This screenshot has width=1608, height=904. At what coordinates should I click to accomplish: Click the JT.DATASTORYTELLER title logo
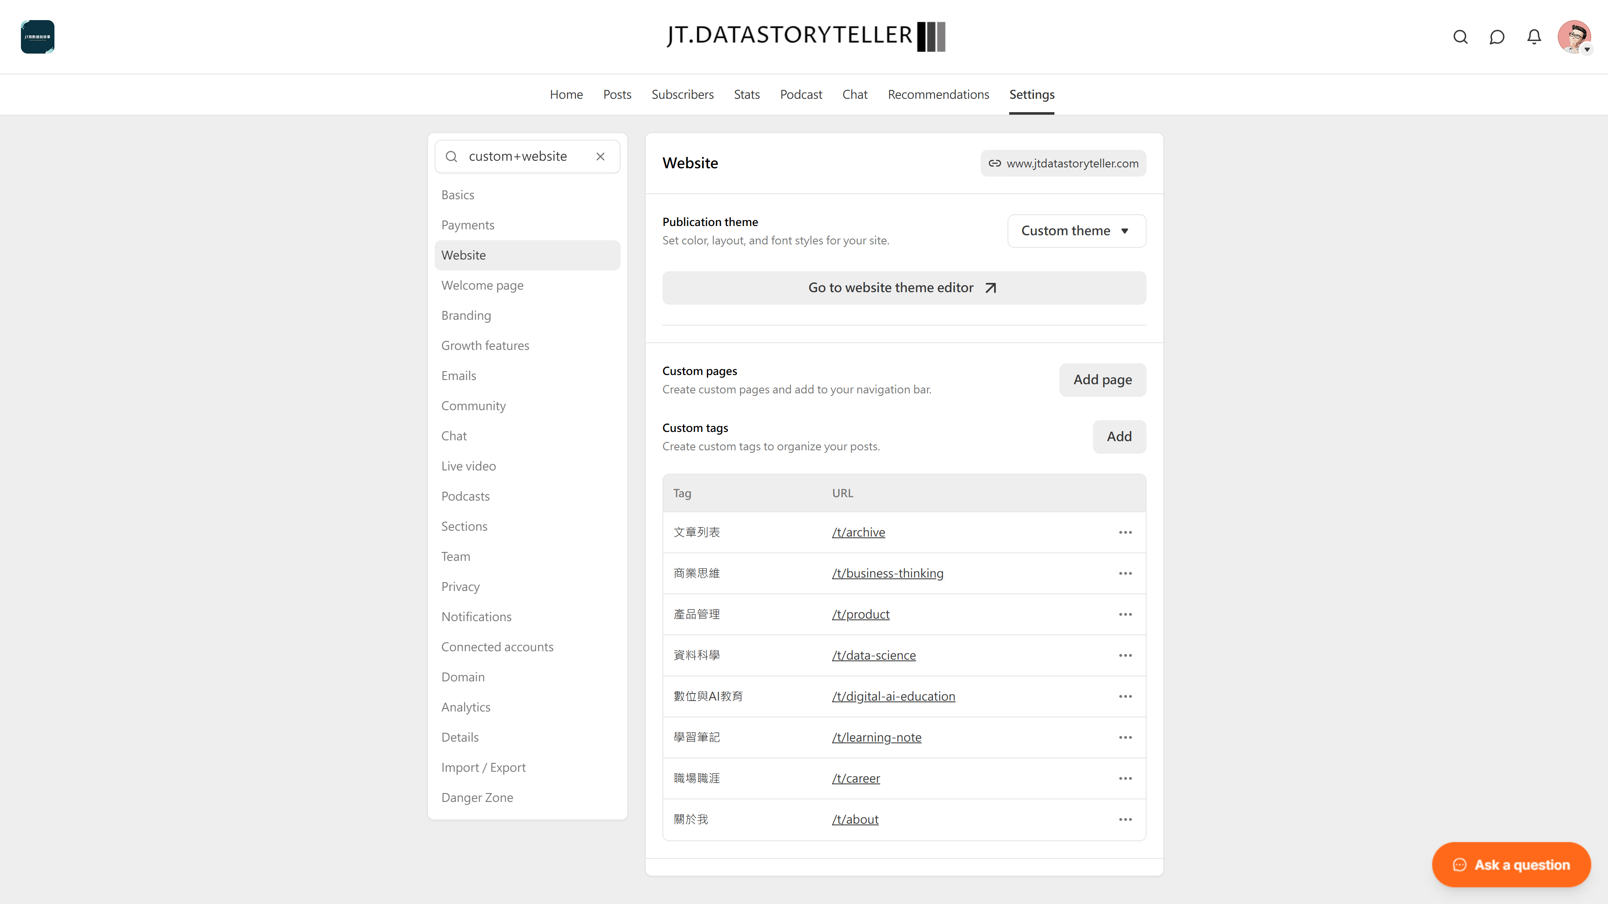[805, 36]
